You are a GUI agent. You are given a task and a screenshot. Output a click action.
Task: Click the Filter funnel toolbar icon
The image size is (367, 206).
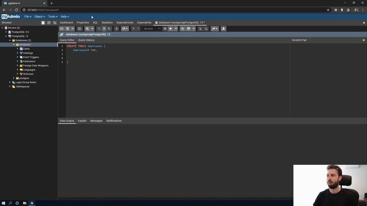click(133, 29)
